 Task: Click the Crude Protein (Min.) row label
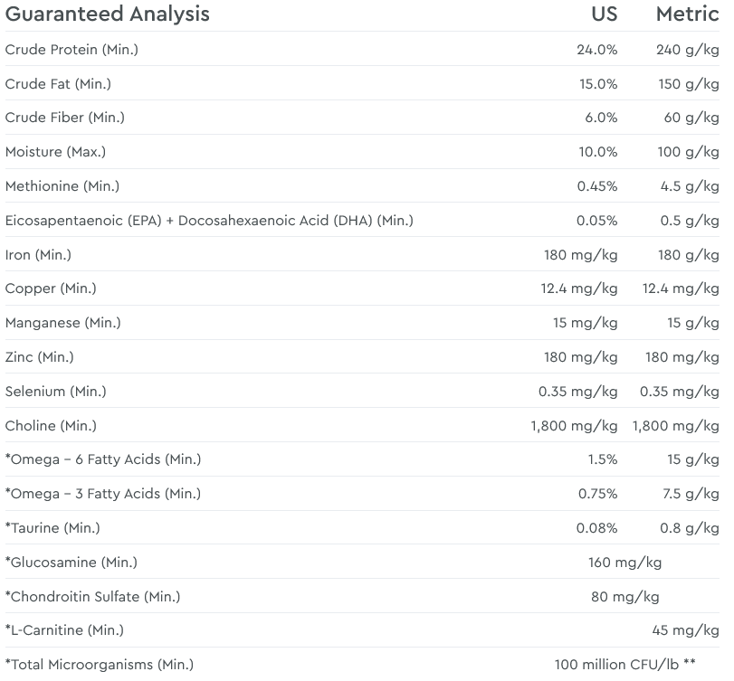(x=71, y=50)
